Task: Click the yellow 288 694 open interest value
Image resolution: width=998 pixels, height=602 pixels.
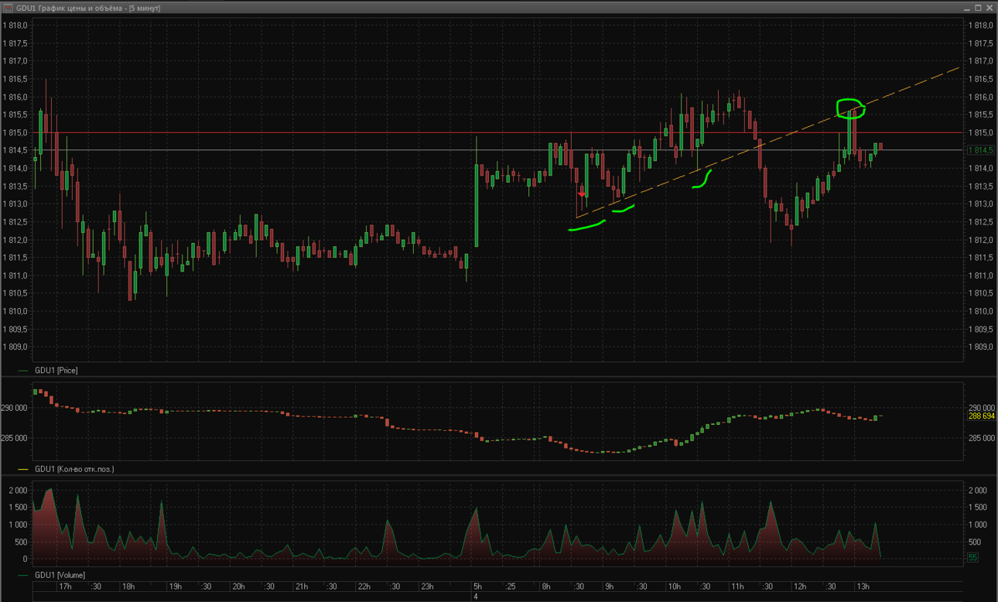Action: pyautogui.click(x=982, y=416)
